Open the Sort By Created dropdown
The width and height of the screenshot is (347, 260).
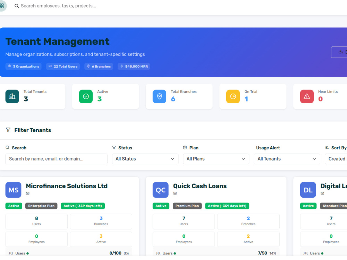click(336, 159)
